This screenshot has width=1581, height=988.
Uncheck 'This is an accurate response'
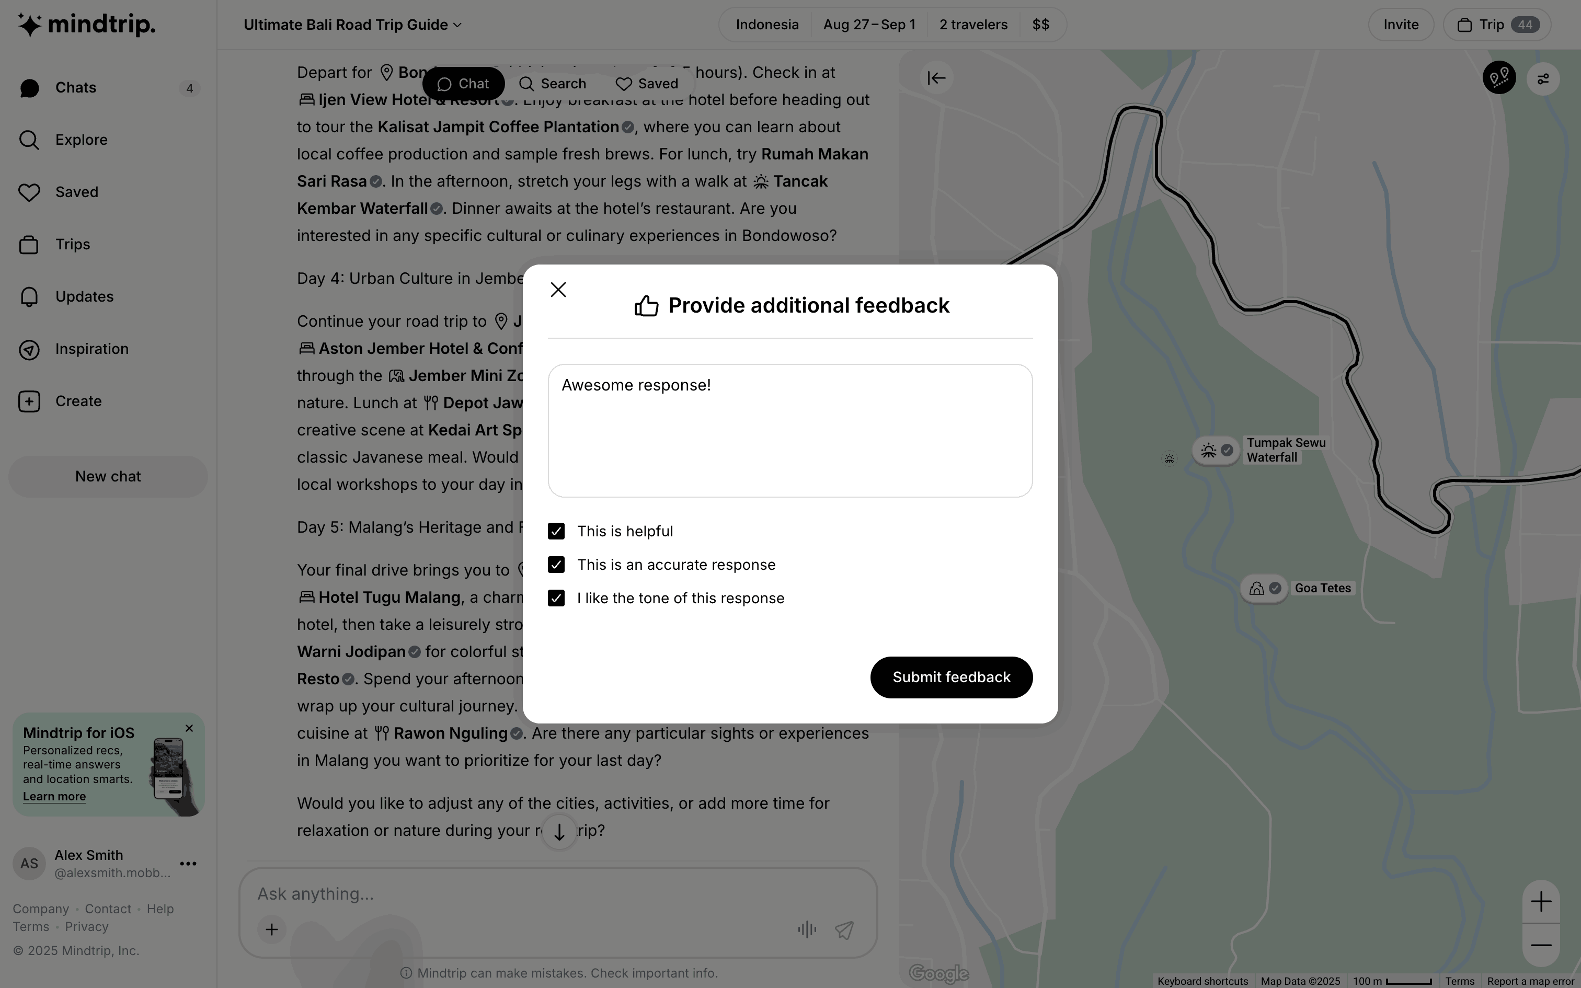coord(556,565)
